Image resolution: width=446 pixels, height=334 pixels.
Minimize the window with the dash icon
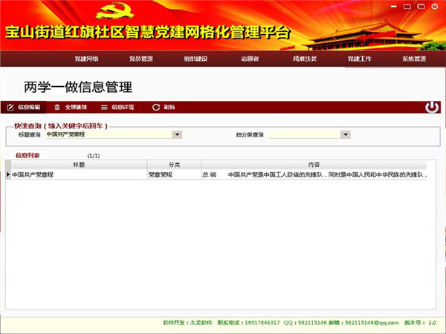pos(394,6)
